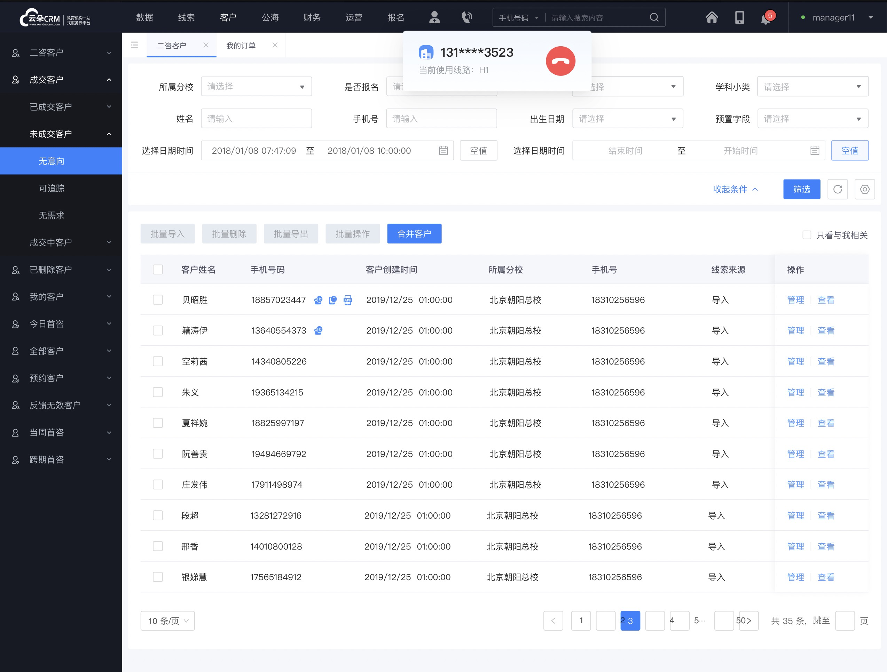Expand the 所属分校 dropdown filter
Screen dimensions: 887x672
253,86
